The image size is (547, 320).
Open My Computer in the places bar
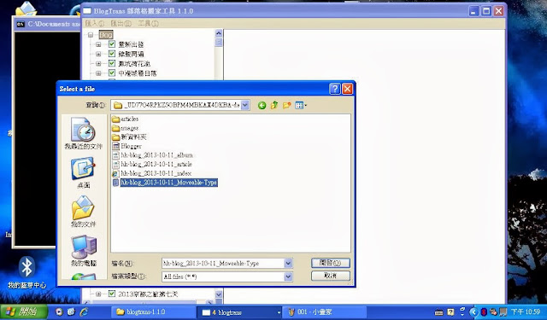click(x=84, y=251)
